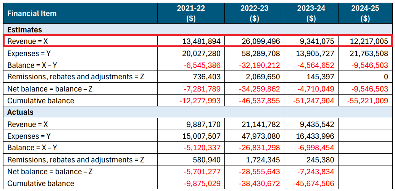Viewport: 395px width, 191px height.
Task: Select estimated revenue value 13,481,894
Action: pyautogui.click(x=201, y=41)
